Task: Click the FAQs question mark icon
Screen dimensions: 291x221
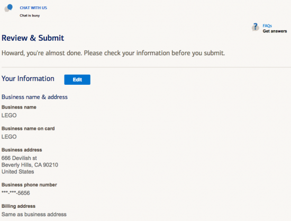Action: point(256,27)
